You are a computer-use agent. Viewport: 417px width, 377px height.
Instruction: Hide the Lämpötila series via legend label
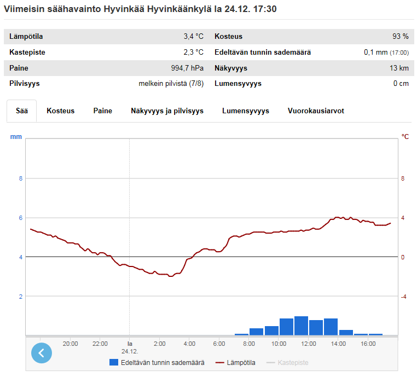click(242, 362)
